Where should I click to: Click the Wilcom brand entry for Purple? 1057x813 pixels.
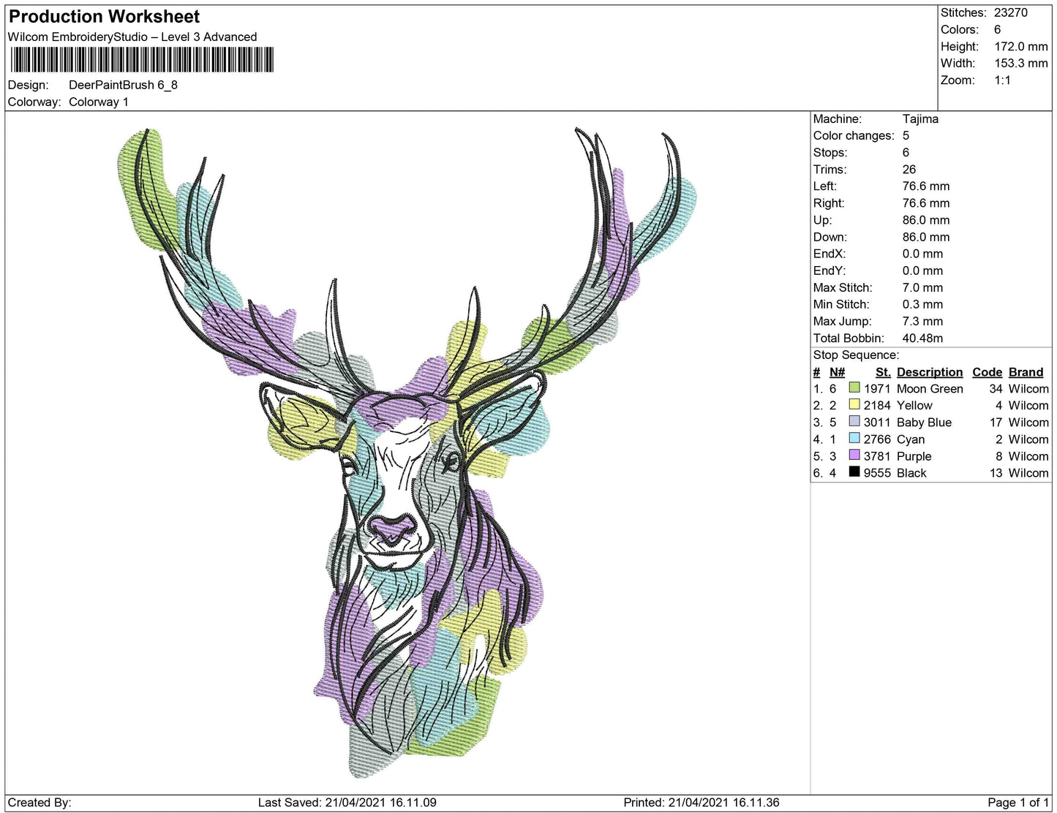(x=1027, y=456)
